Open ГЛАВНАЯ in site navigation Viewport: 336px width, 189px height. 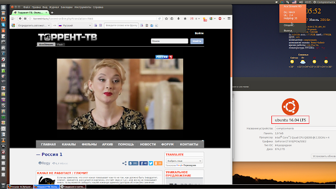[48, 144]
